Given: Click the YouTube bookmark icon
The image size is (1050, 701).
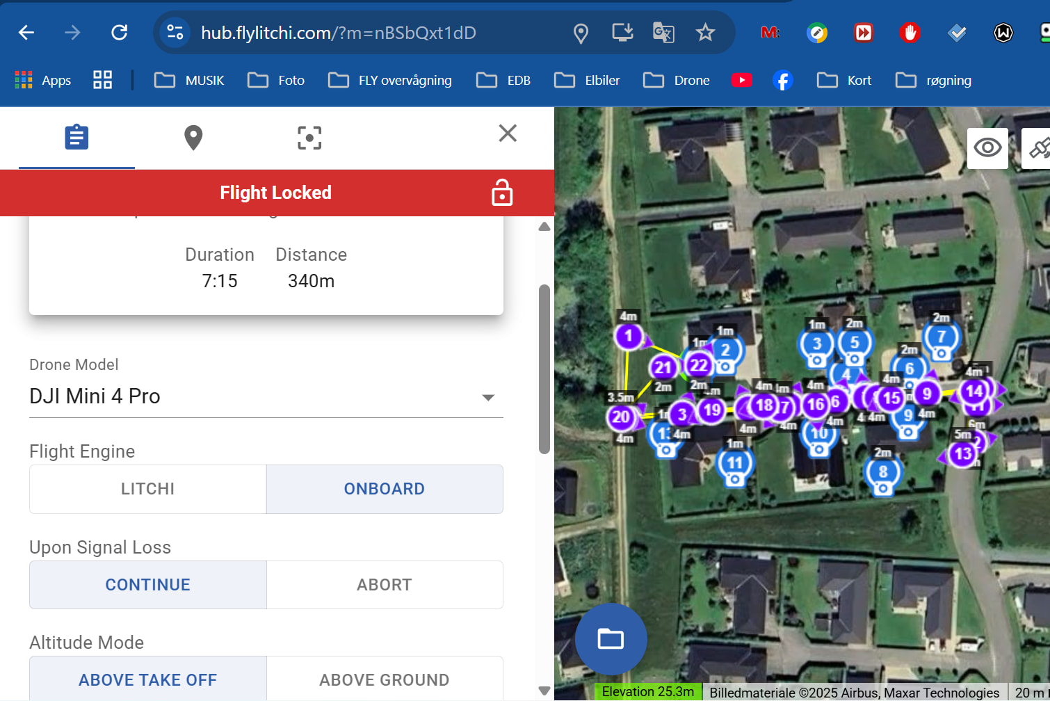Looking at the screenshot, I should [741, 81].
